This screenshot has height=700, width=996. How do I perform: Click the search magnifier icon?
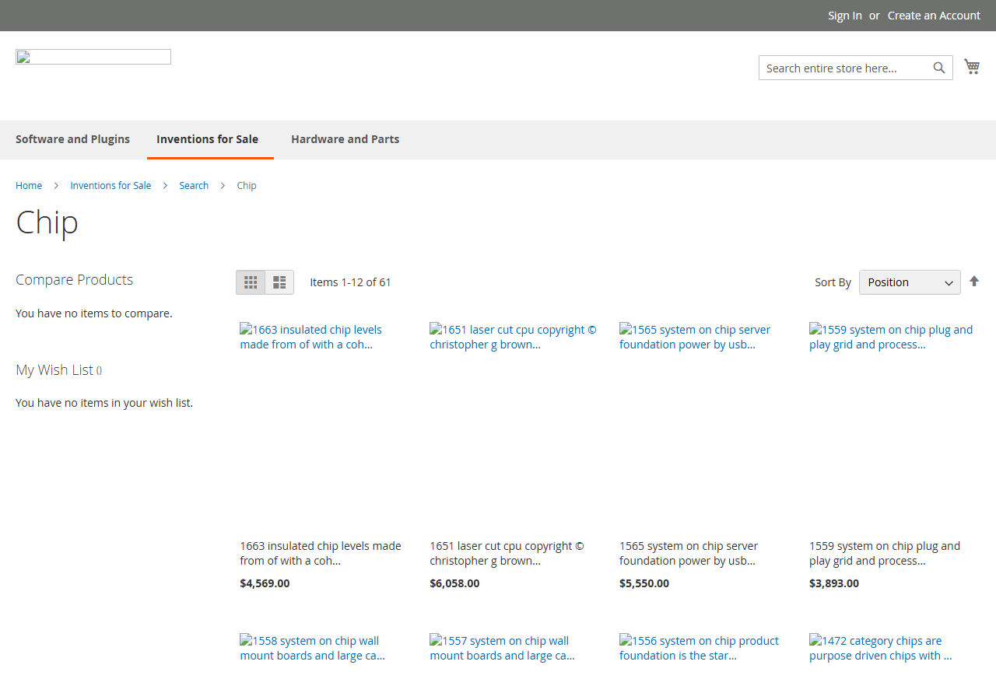pyautogui.click(x=939, y=68)
